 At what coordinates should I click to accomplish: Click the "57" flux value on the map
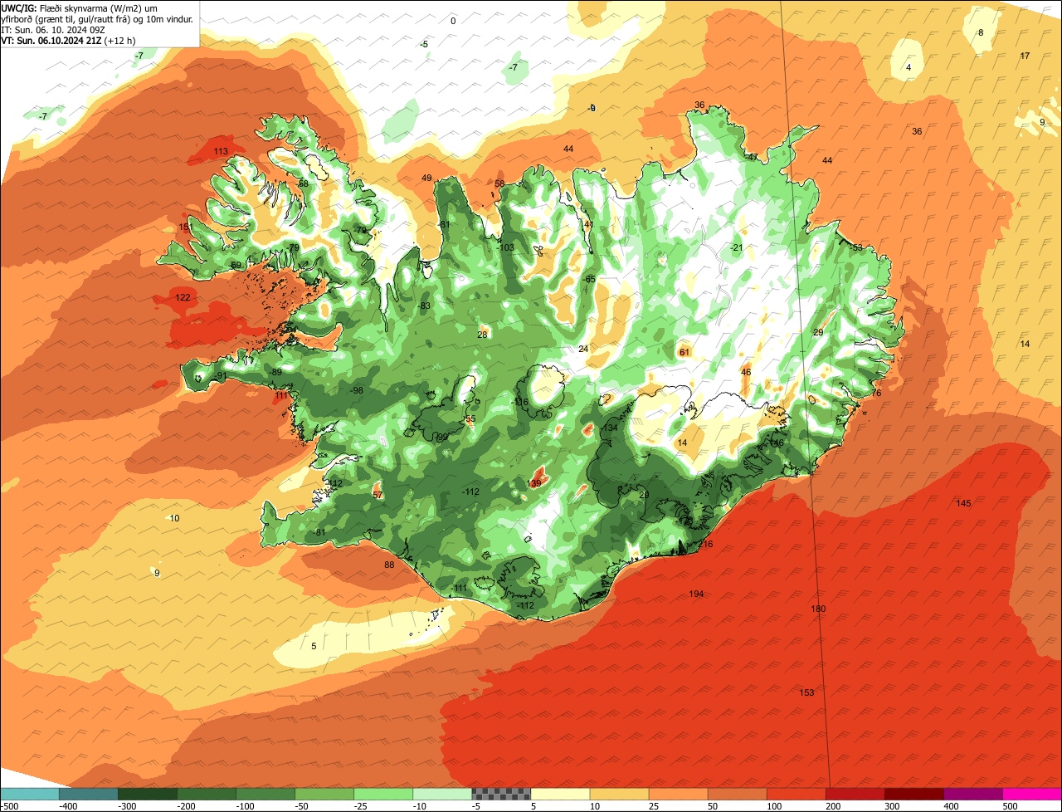378,495
